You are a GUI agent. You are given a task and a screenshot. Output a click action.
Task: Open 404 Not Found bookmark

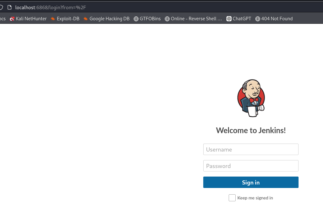(274, 19)
